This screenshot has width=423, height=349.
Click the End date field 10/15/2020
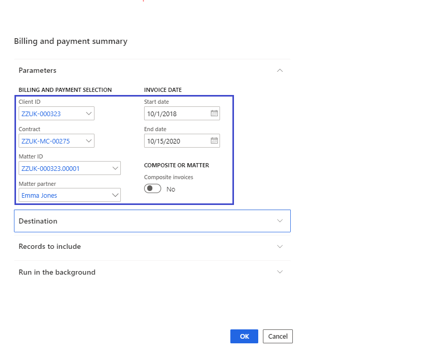click(178, 141)
